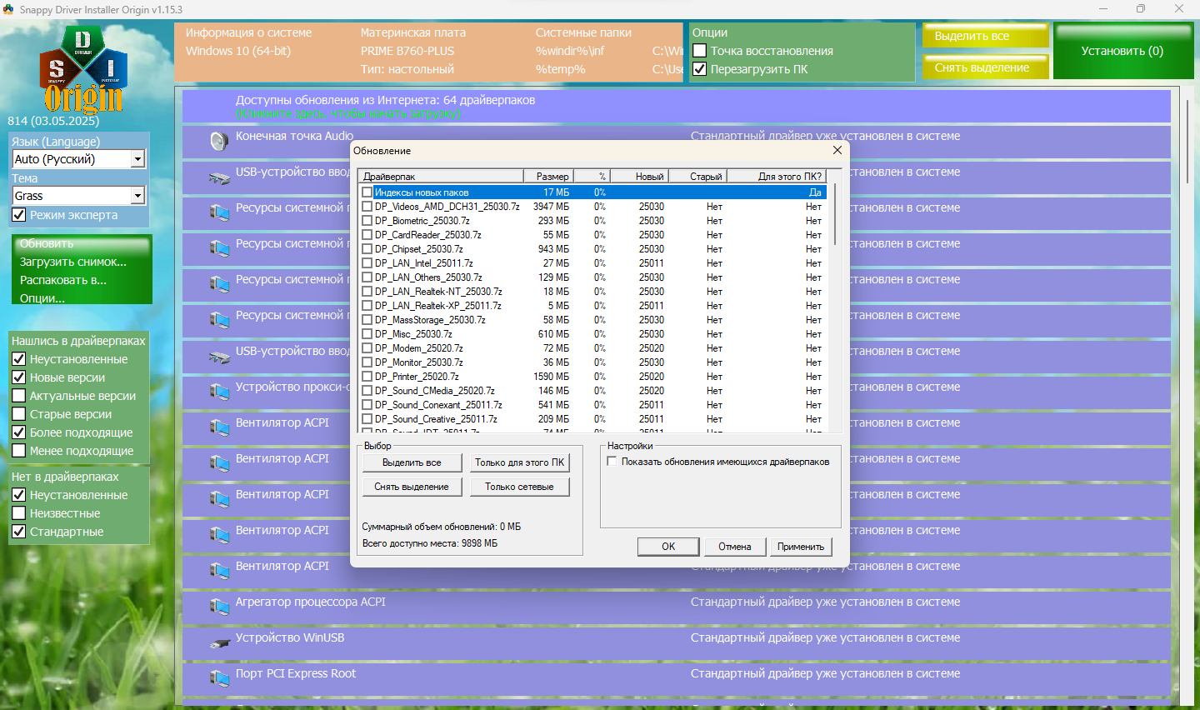Click the Только для этого ПК button
Screen dimensions: 1200x710
520,462
